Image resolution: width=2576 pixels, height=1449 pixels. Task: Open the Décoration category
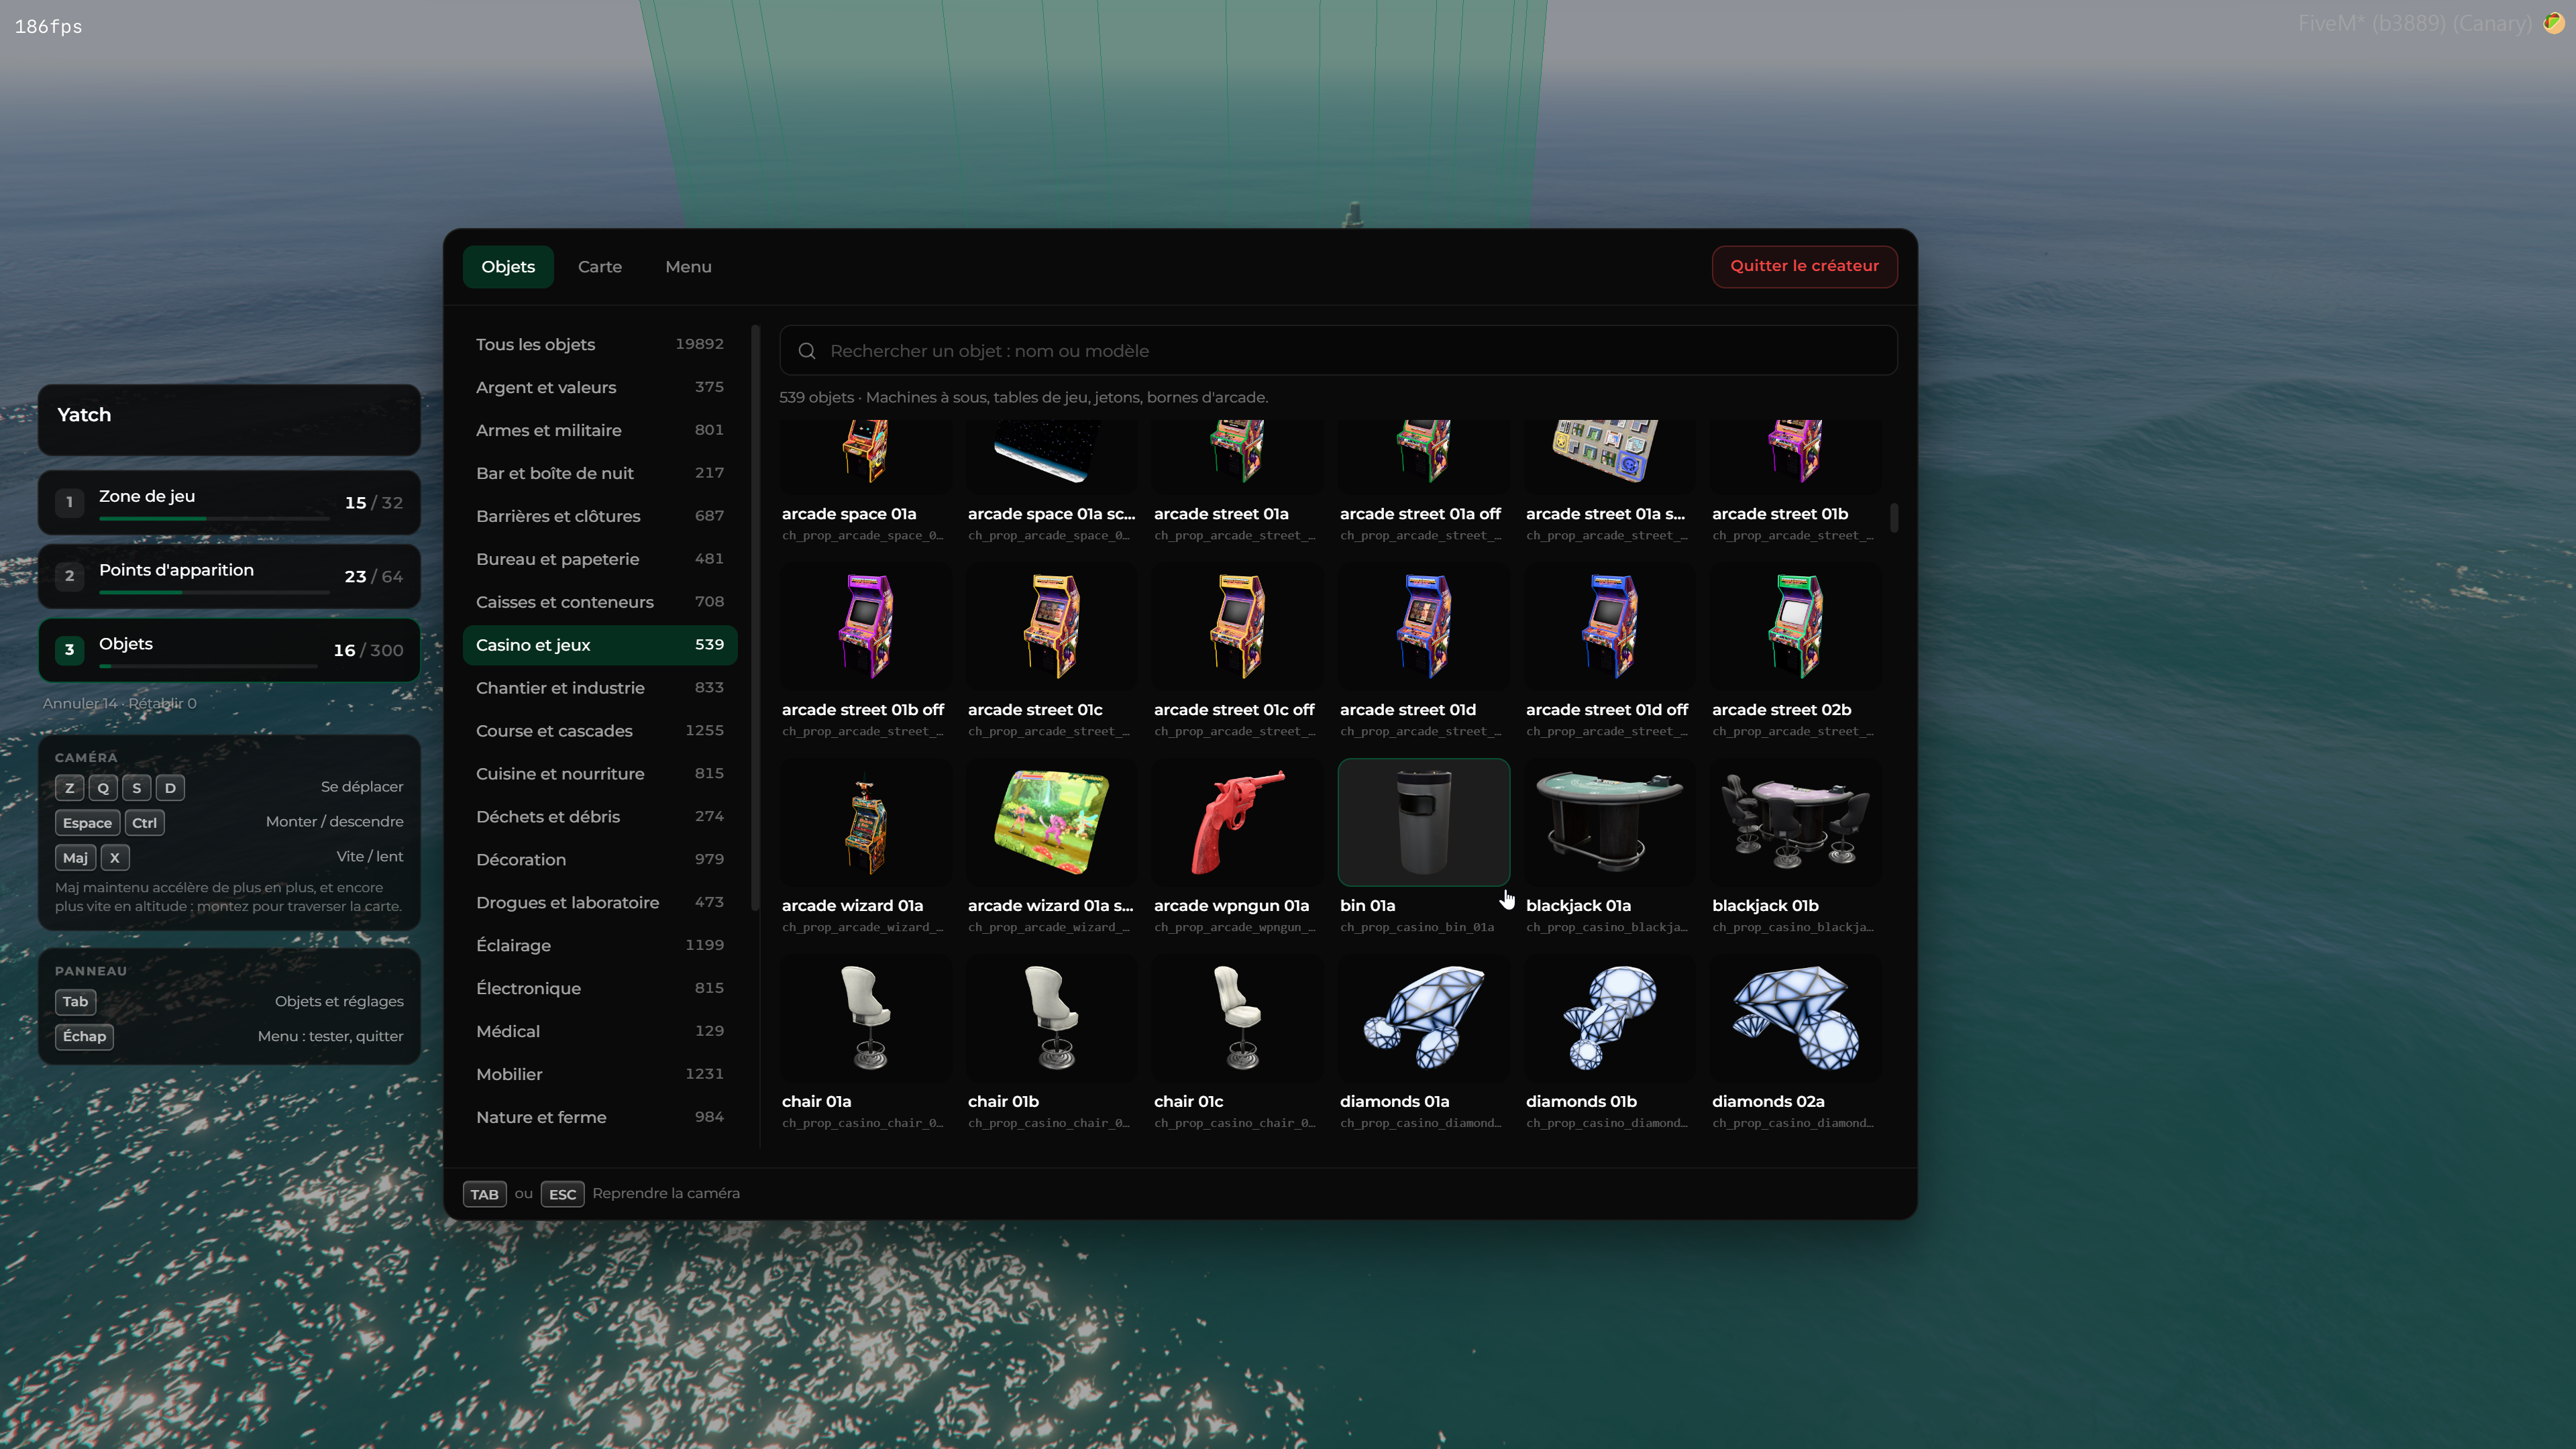[x=599, y=860]
